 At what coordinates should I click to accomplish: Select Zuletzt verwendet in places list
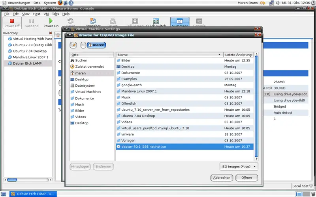[x=92, y=67]
